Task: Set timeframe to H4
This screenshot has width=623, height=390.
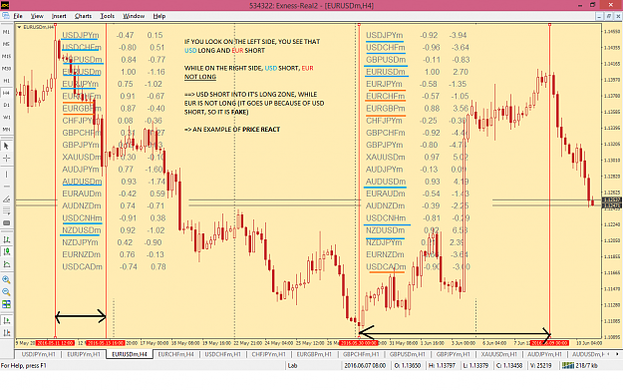Action: (x=6, y=93)
